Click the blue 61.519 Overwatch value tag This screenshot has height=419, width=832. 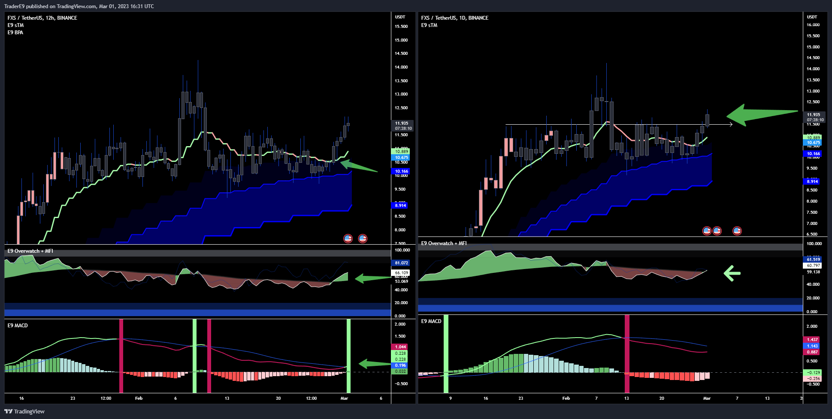(812, 259)
